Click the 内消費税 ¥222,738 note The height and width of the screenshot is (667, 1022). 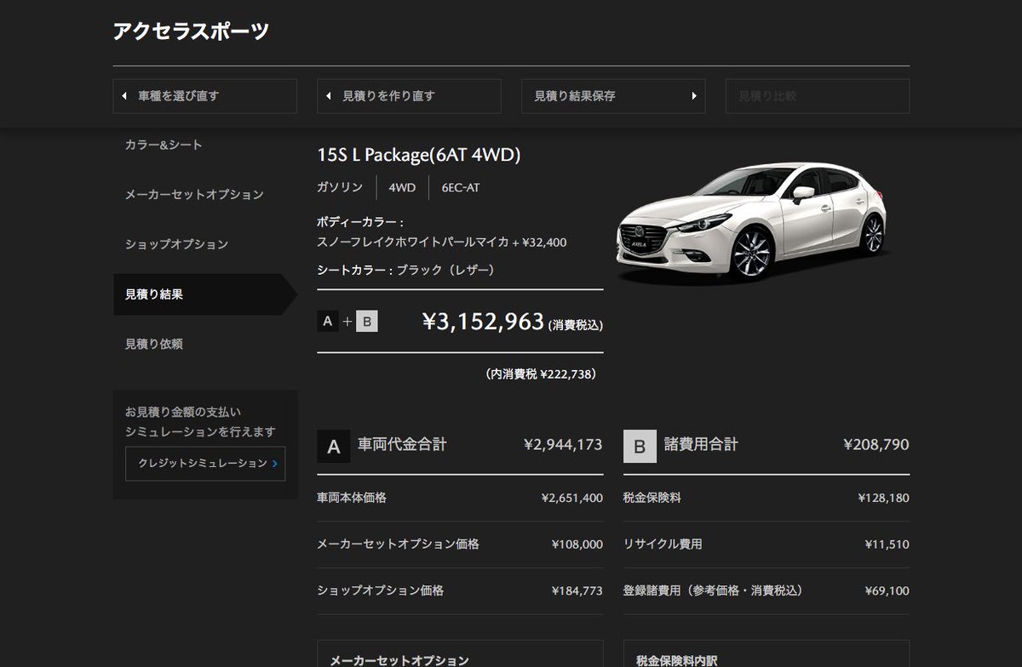coord(540,373)
